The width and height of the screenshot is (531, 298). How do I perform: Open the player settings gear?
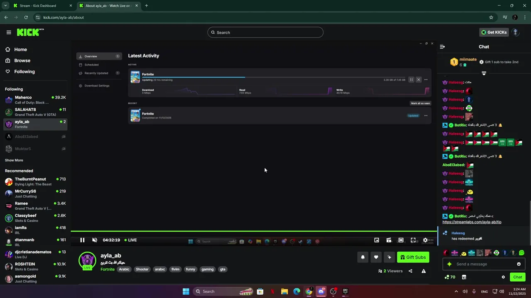coord(425,240)
